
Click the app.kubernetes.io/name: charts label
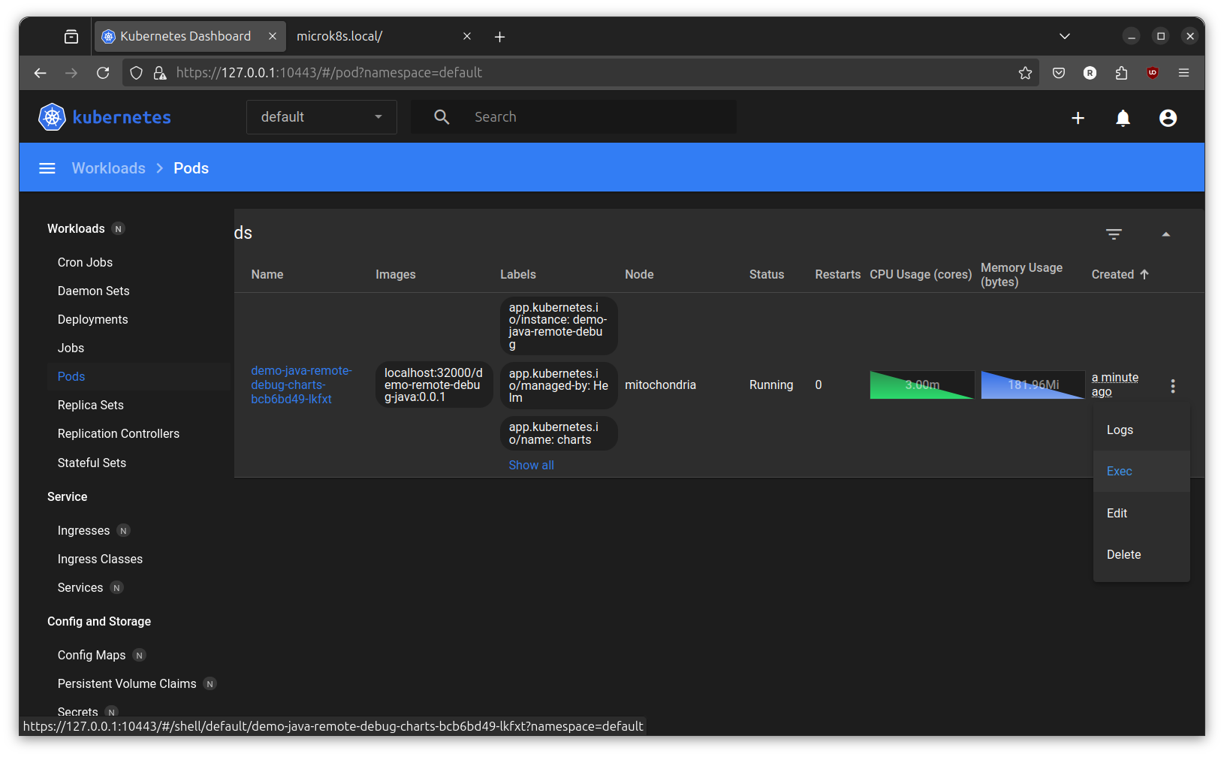pyautogui.click(x=559, y=433)
